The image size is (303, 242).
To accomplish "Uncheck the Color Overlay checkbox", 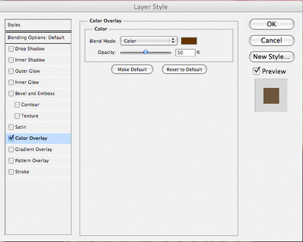I will coord(11,138).
